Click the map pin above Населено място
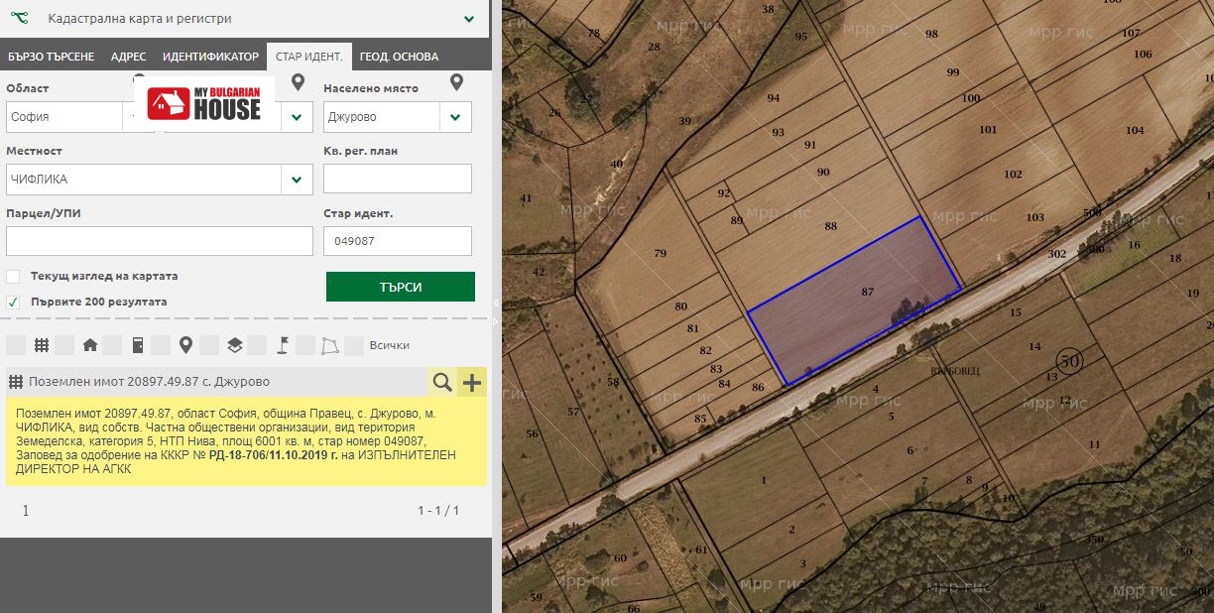1214x613 pixels. [x=456, y=82]
